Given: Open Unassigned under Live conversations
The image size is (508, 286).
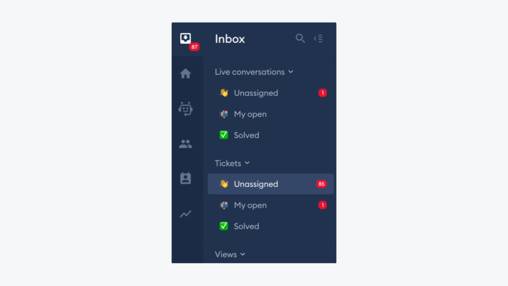Looking at the screenshot, I should pyautogui.click(x=256, y=93).
